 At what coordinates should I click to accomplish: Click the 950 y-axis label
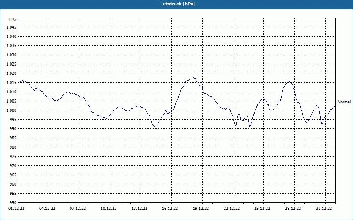pyautogui.click(x=13, y=202)
